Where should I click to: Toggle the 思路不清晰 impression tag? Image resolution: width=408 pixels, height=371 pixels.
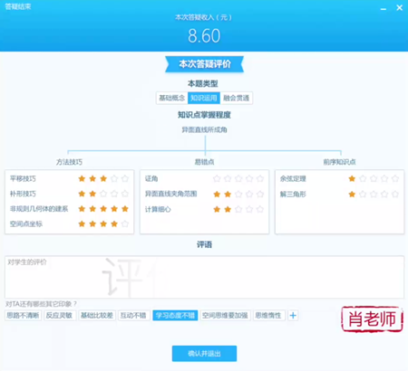click(x=23, y=316)
